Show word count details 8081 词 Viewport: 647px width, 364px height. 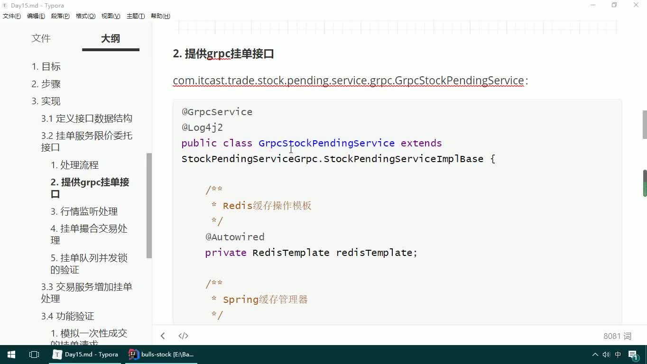pos(618,336)
